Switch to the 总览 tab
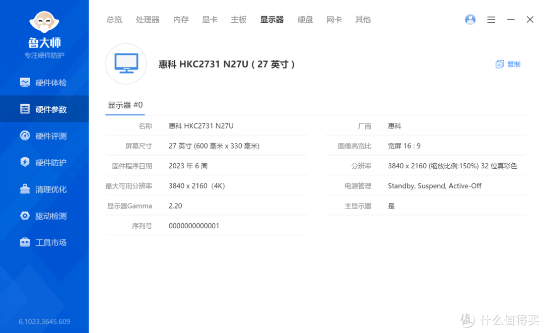 pyautogui.click(x=114, y=20)
